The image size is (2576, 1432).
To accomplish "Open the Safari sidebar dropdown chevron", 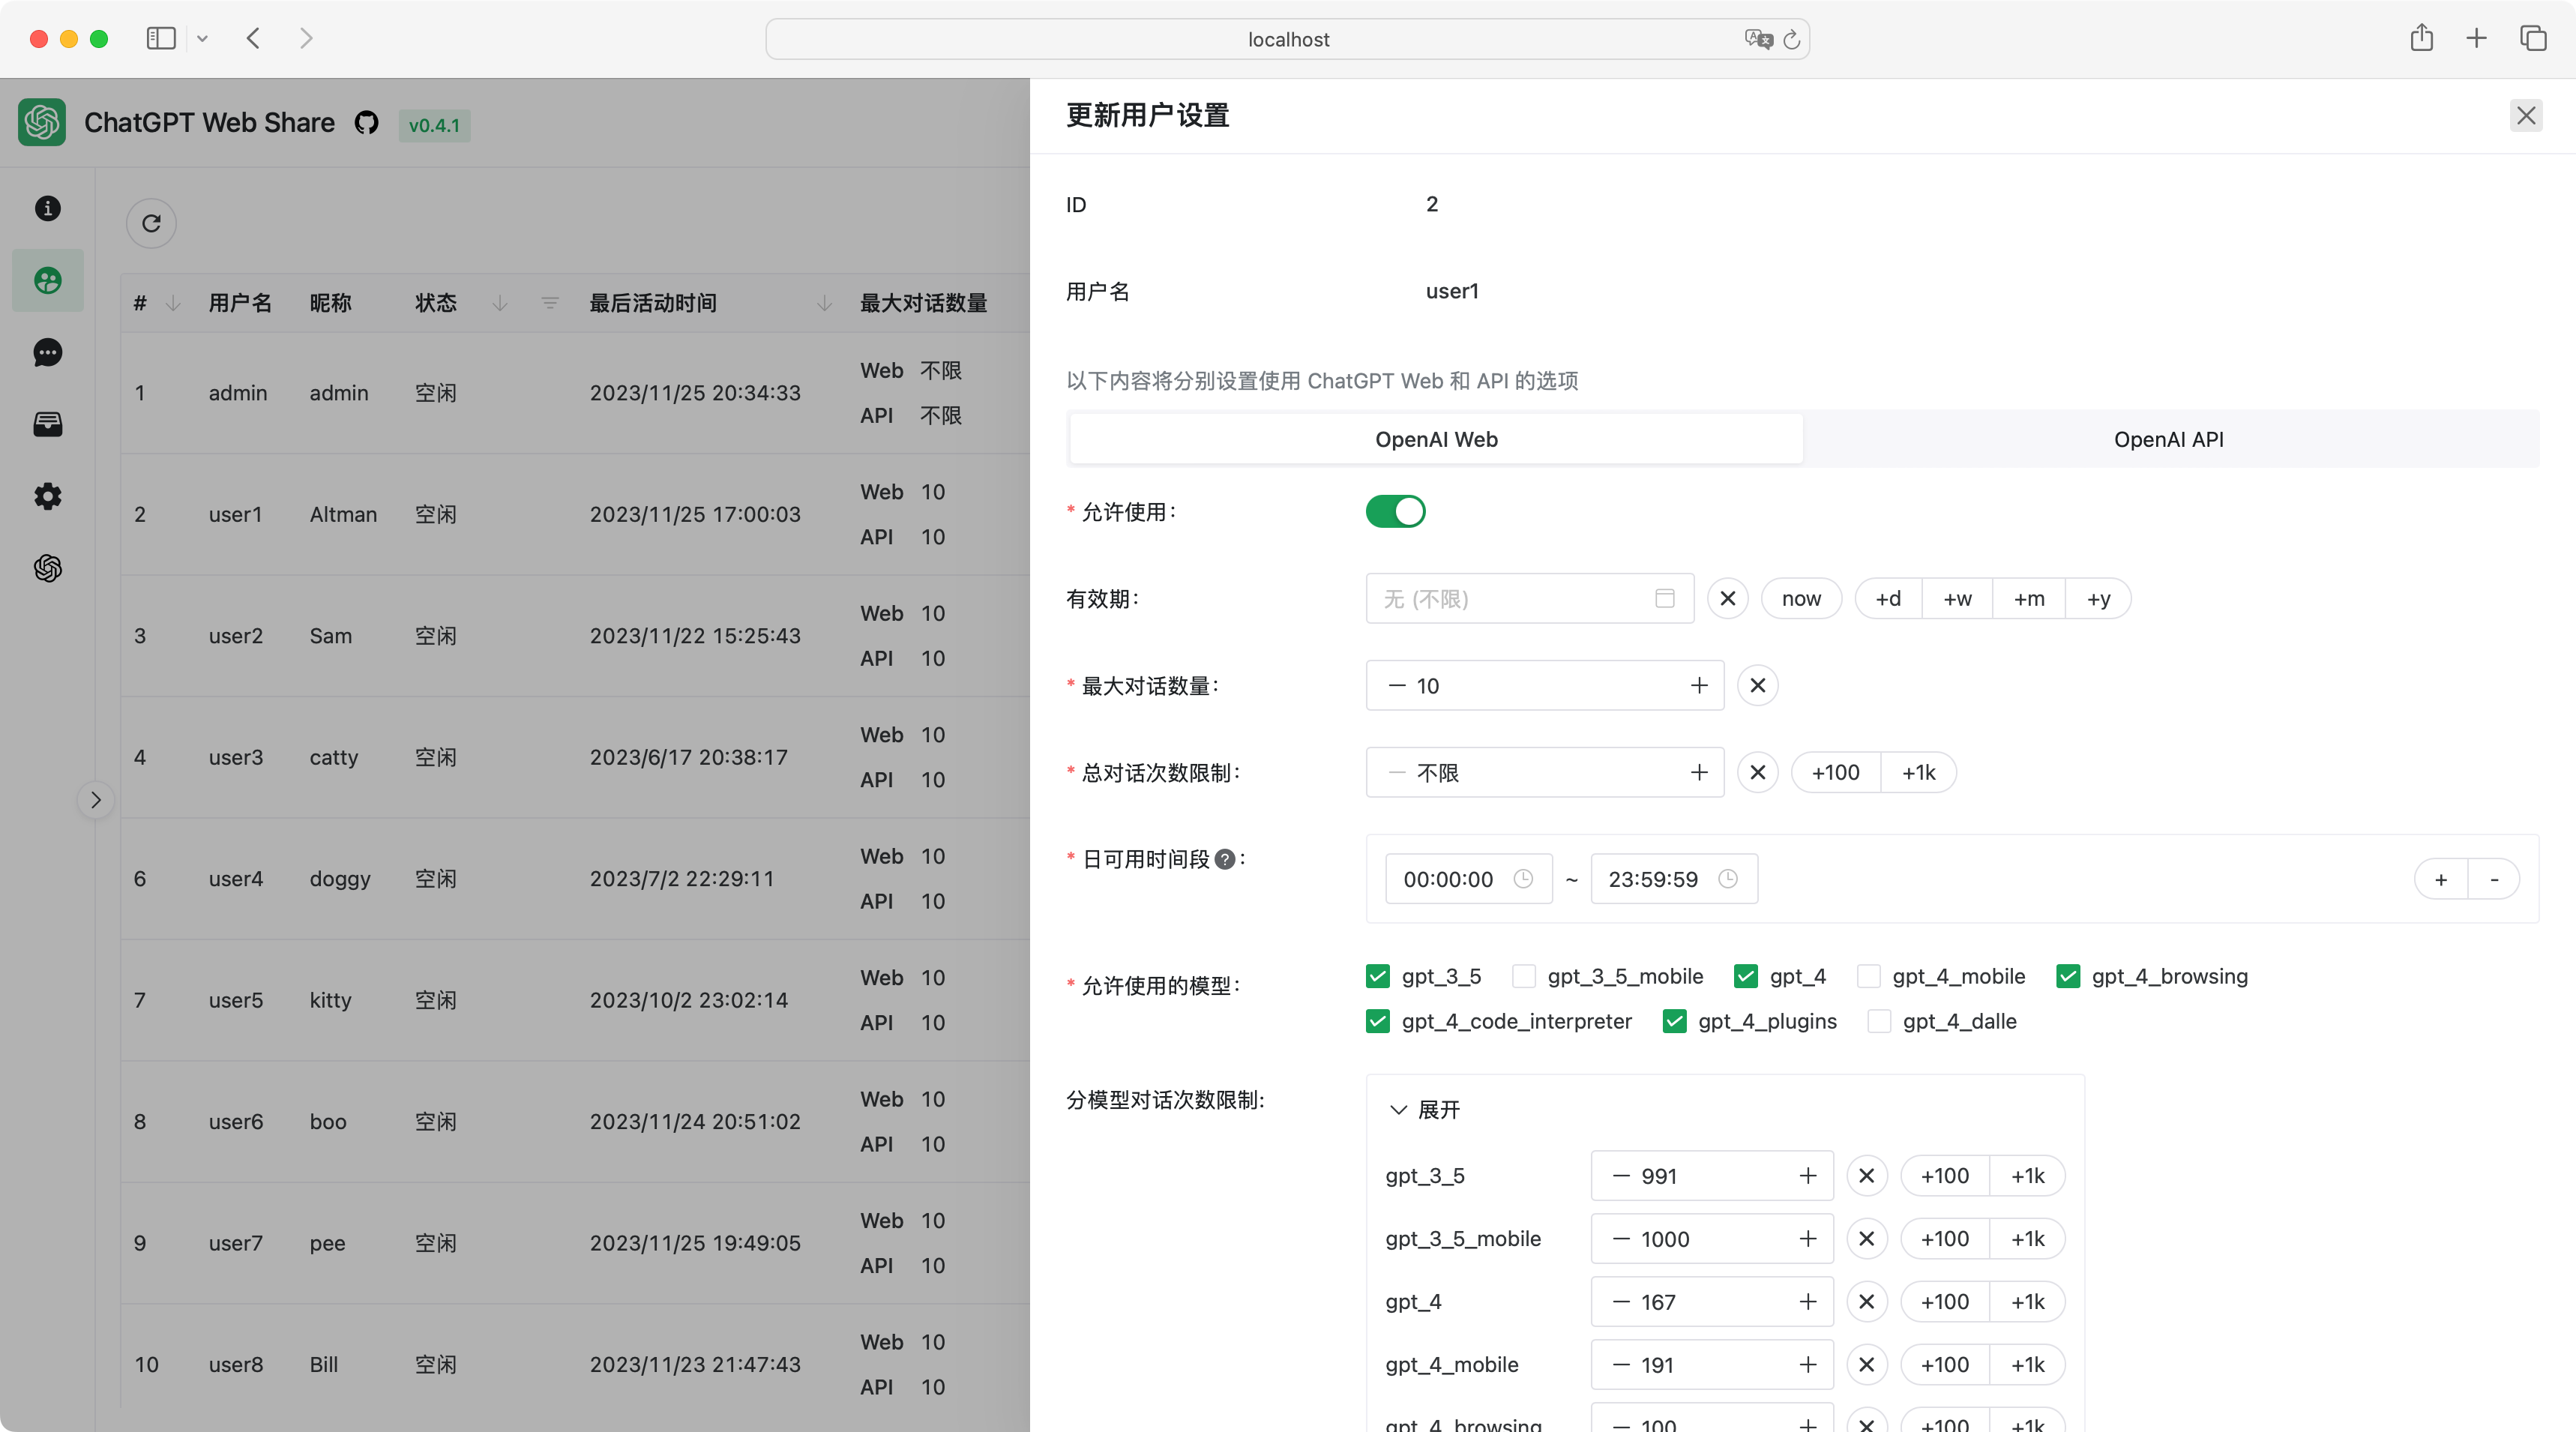I will 202,38.
